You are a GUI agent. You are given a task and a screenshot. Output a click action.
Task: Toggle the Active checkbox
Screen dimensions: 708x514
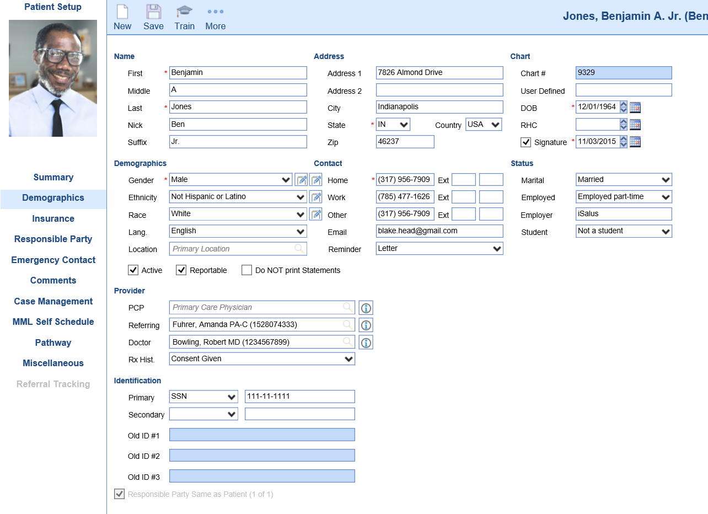133,270
